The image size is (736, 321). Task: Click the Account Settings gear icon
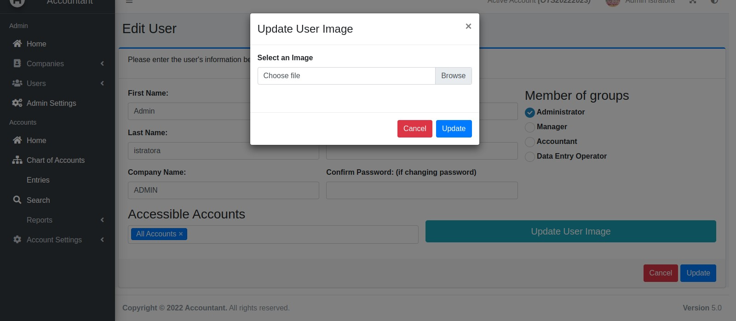[x=17, y=240]
